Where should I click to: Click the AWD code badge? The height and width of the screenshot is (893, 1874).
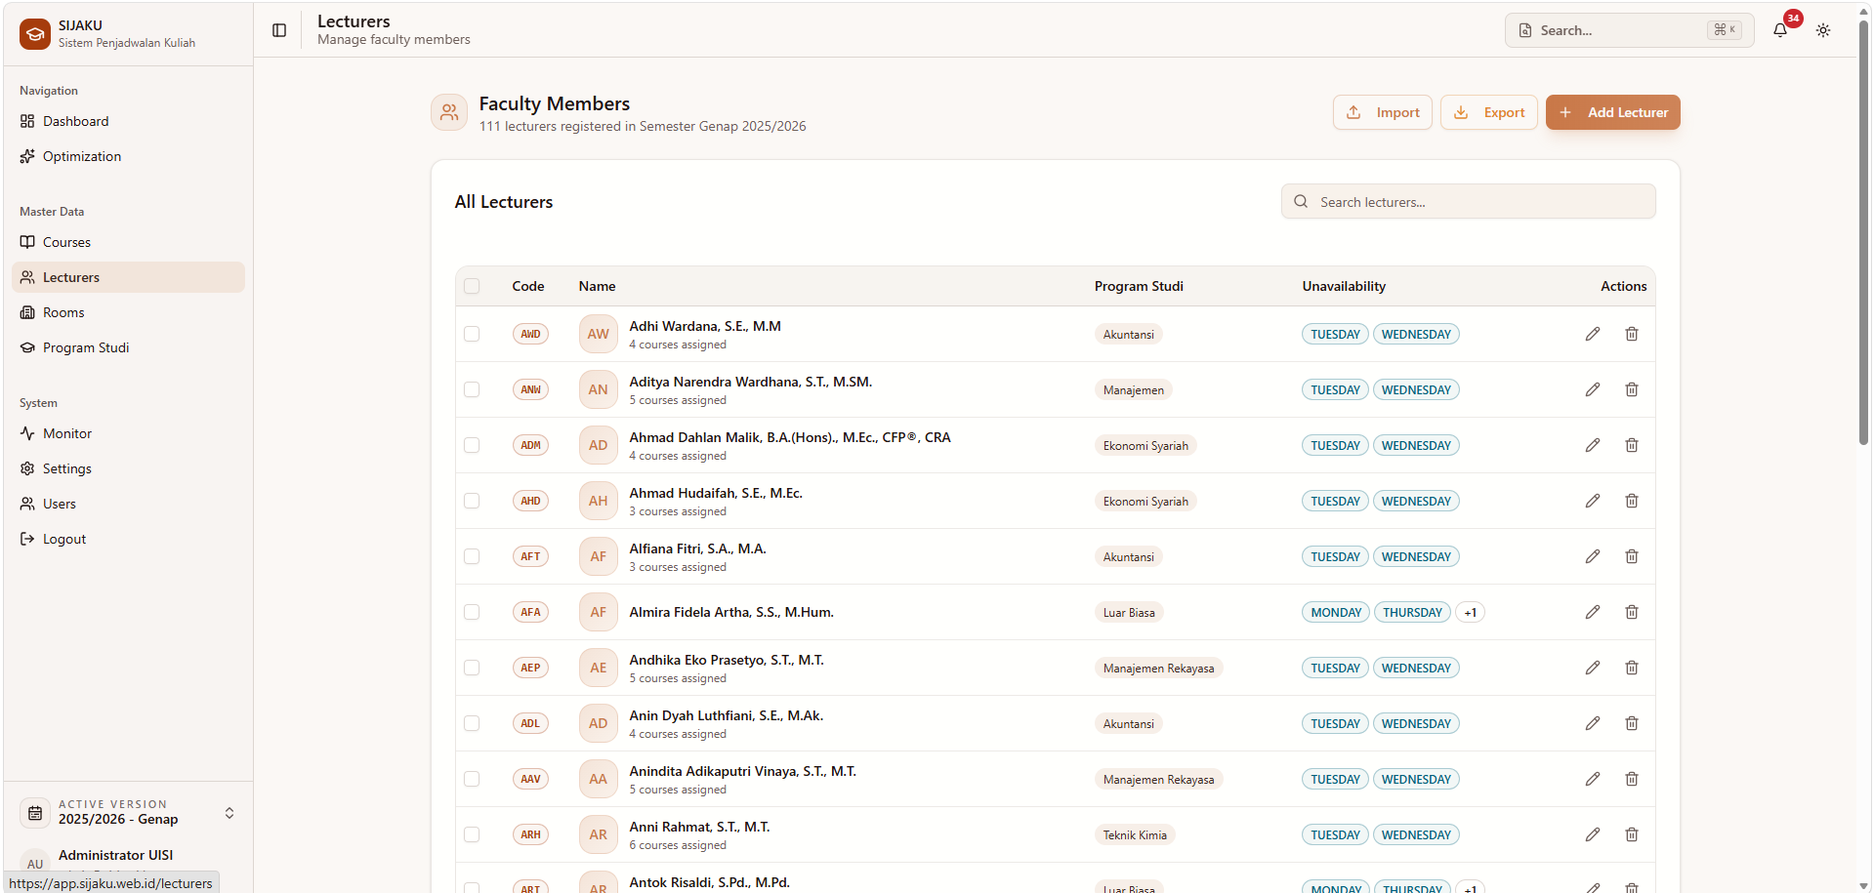(530, 334)
